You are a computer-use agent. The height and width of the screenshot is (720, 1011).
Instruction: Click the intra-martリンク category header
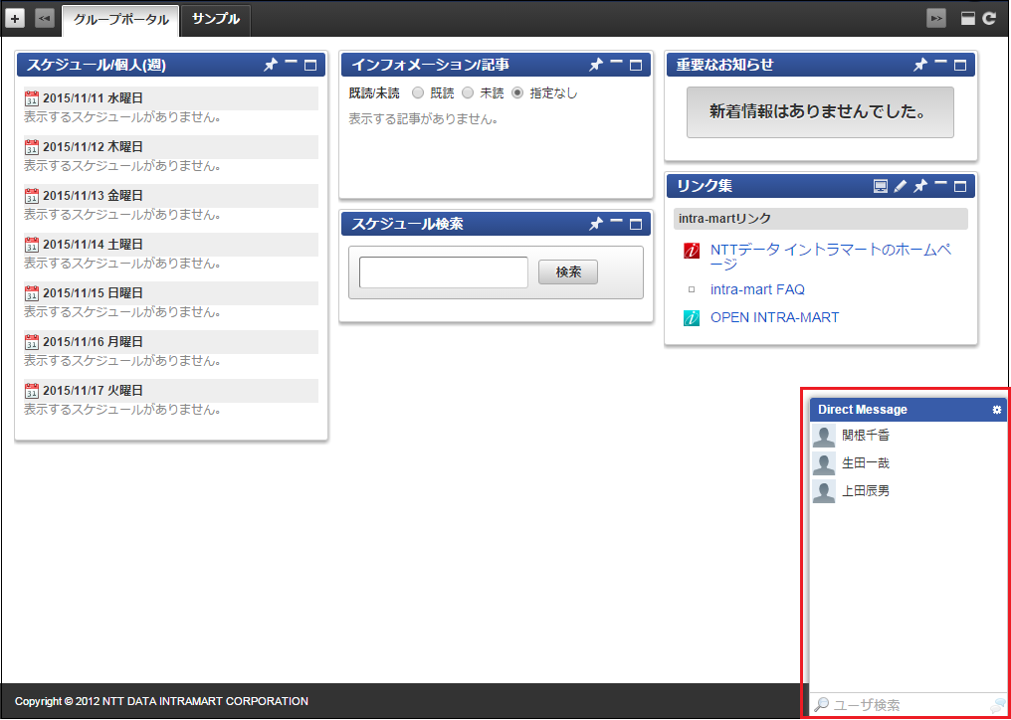(820, 219)
